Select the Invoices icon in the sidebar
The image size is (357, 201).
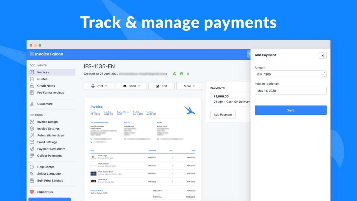point(33,72)
